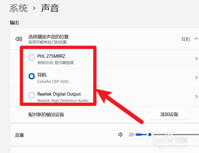Screen dimensions: 199x153
Task: Collapse the 选择播放声音的位置 section
Action: [x=196, y=39]
